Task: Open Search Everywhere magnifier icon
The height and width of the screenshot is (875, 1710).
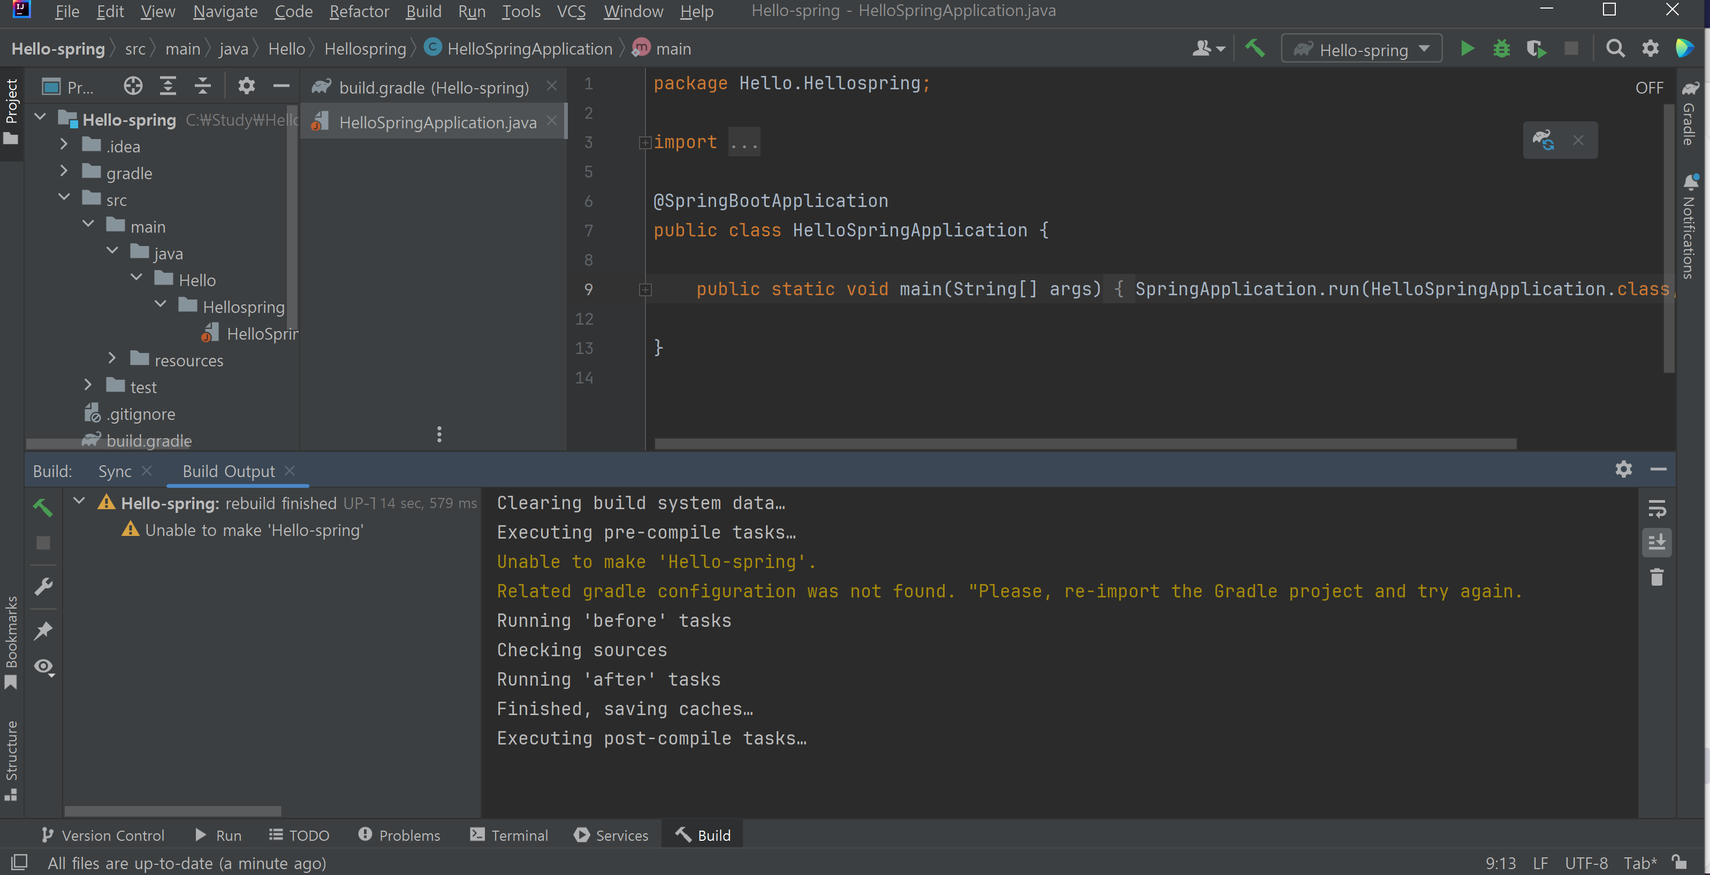Action: pos(1615,49)
